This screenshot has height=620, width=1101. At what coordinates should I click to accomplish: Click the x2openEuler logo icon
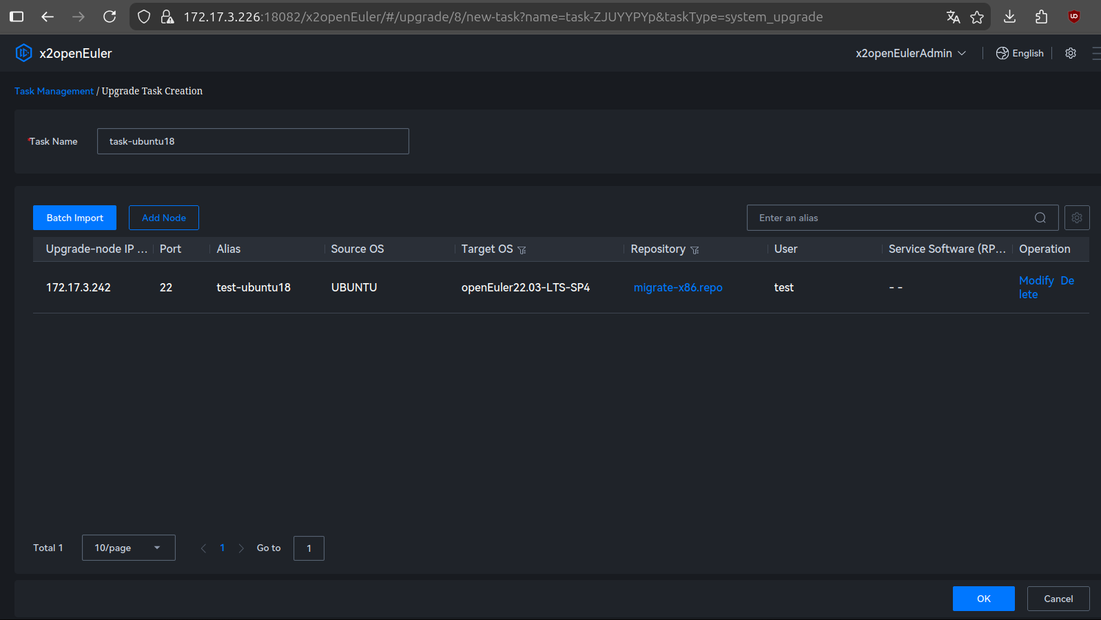coord(23,53)
